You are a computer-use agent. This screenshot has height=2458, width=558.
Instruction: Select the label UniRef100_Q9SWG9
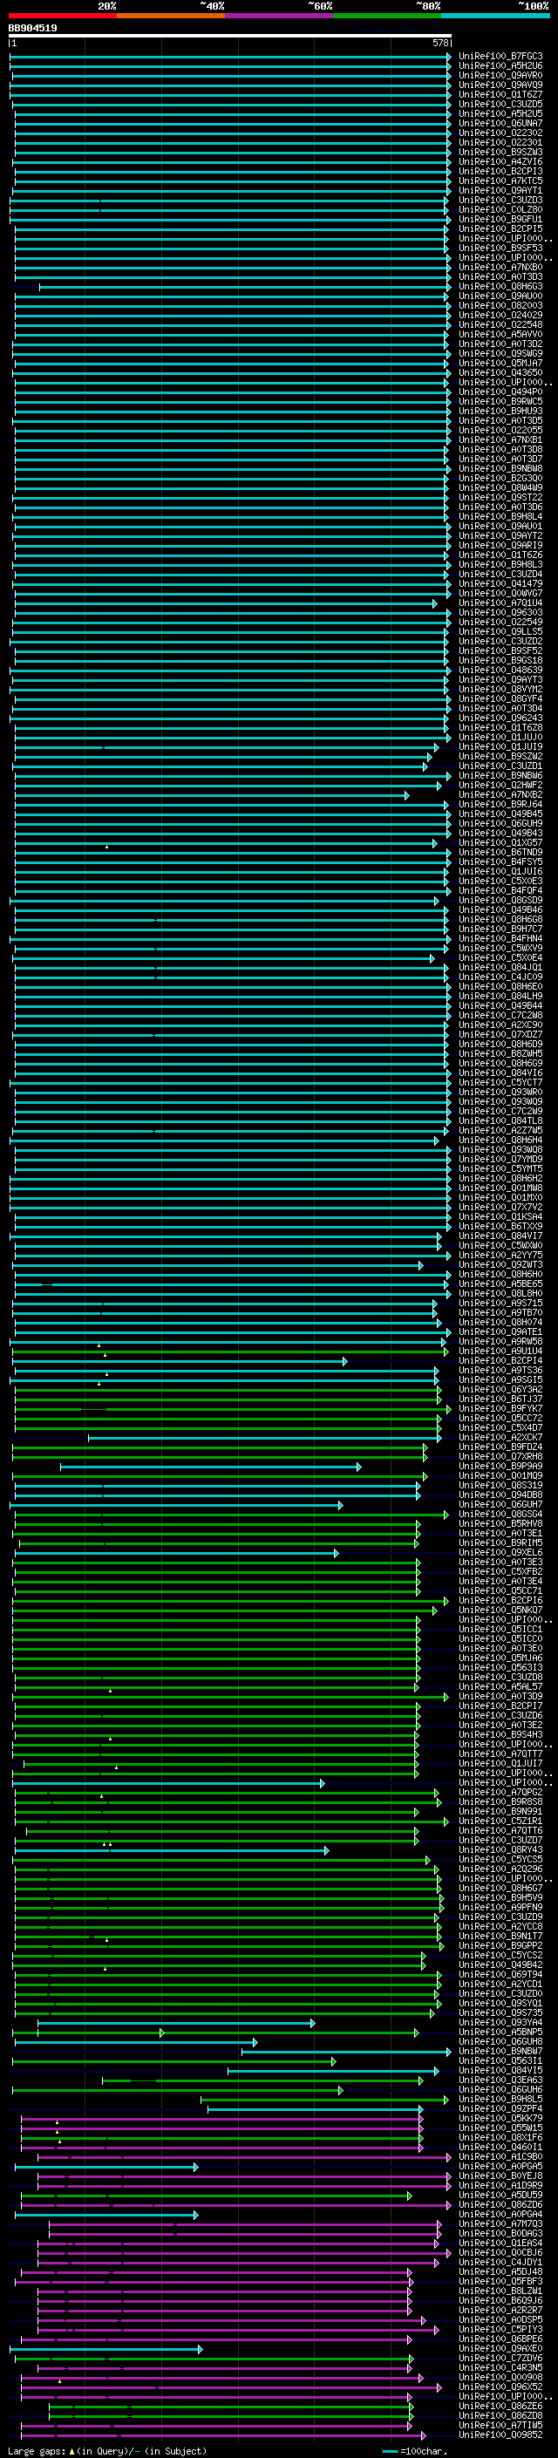[x=500, y=353]
